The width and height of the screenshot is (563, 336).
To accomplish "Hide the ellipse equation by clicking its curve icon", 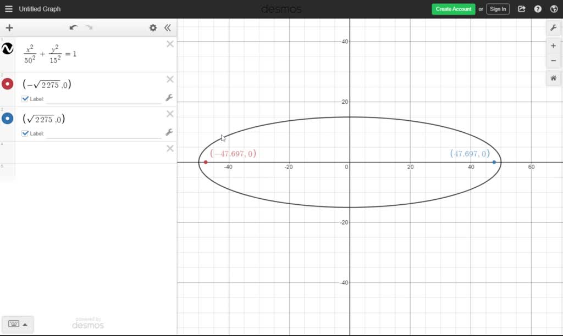I will point(8,49).
